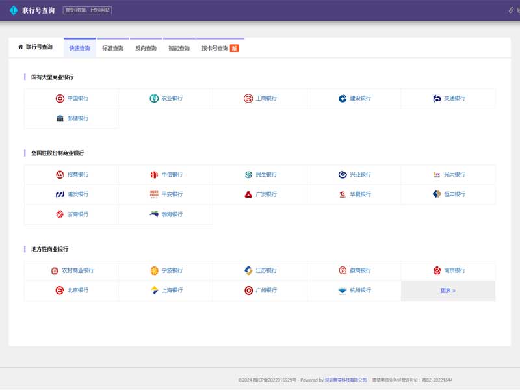Image resolution: width=520 pixels, height=390 pixels.
Task: Choose the 农村商业银行 logo icon
Action: point(55,271)
